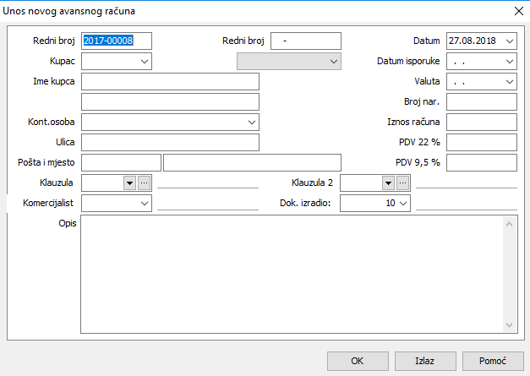Click the ellipsis button next to Klauzula 2
Viewport: 530px width, 376px height.
[402, 183]
